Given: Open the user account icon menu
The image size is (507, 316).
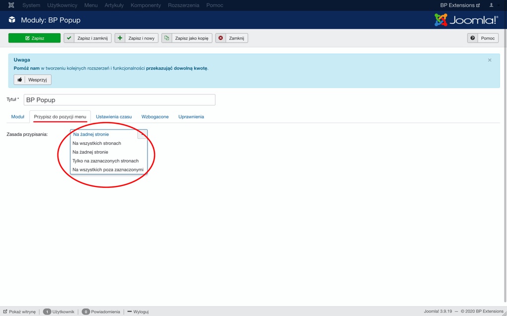Looking at the screenshot, I should coord(492,5).
